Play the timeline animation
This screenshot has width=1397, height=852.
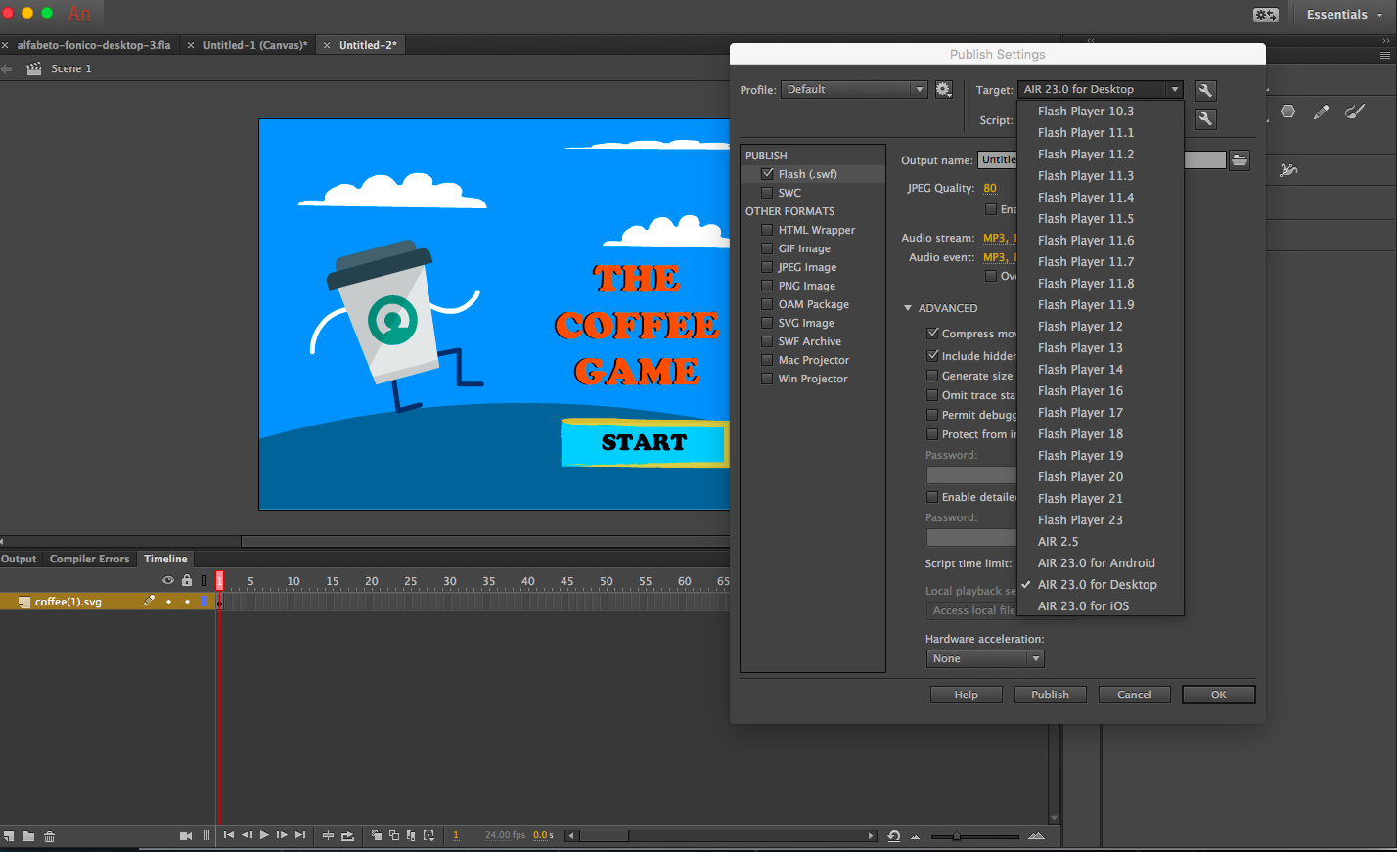point(264,835)
